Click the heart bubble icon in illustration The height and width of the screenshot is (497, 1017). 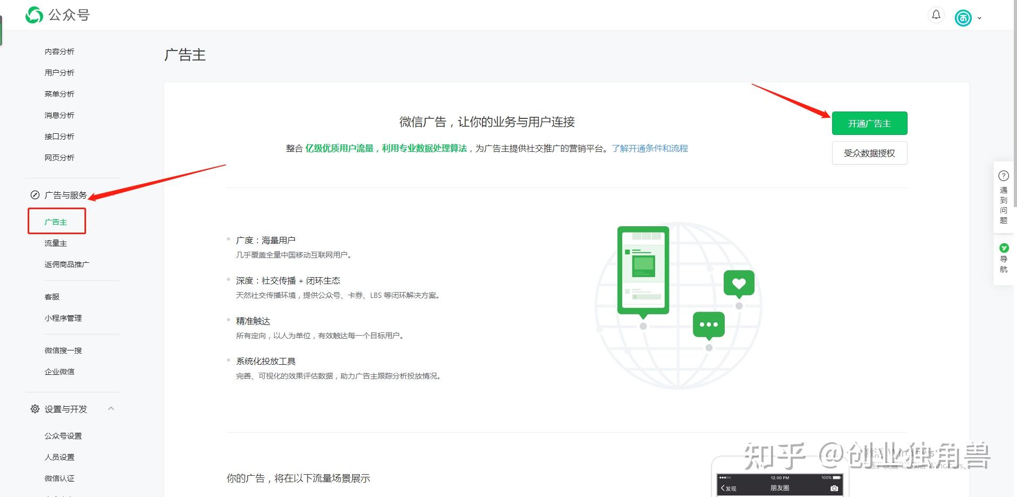tap(739, 284)
